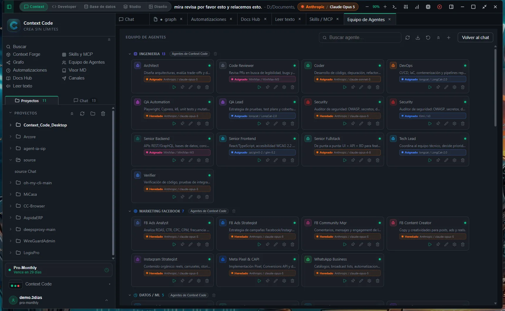The height and width of the screenshot is (311, 505).
Task: Click the pencil icon on the QA Lead card
Action: [276, 124]
